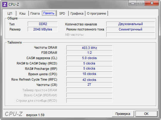This screenshot has height=120, width=161.
Task: Click the версия 1.59 text
Action: pyautogui.click(x=35, y=115)
